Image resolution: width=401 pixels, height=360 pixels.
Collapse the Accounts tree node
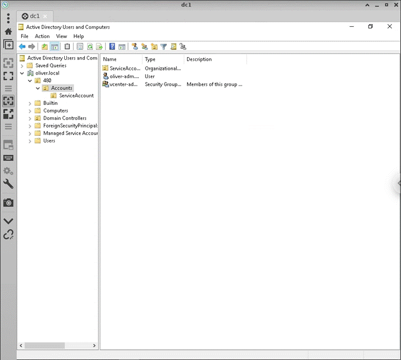38,88
